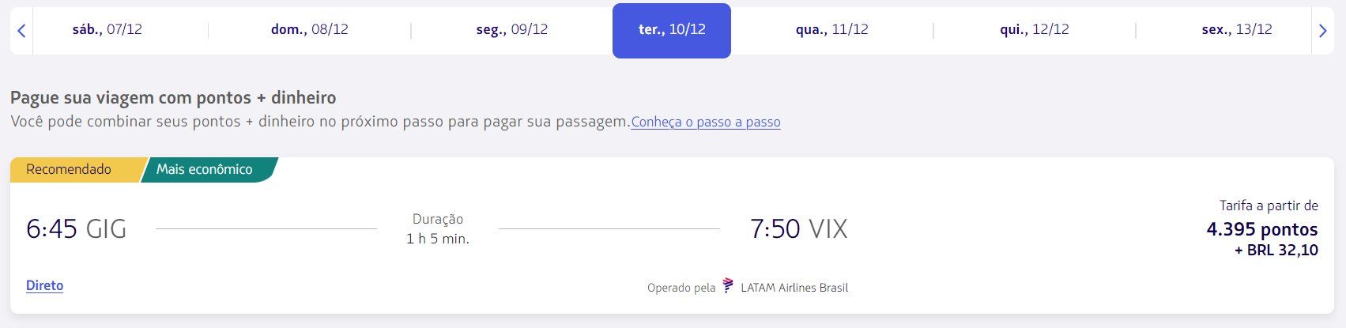The image size is (1346, 328).
Task: Click the BRL 32,10 fee amount
Action: point(1276,250)
